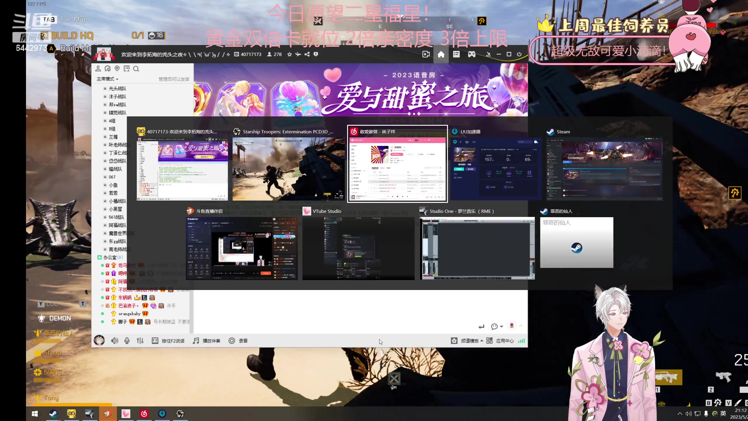Click the shield report icon in YY title
748x421 pixels.
pos(316,54)
